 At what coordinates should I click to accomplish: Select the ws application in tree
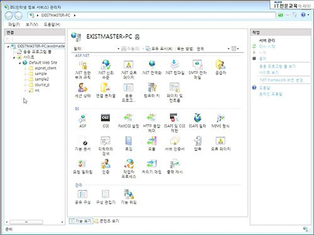click(x=37, y=90)
